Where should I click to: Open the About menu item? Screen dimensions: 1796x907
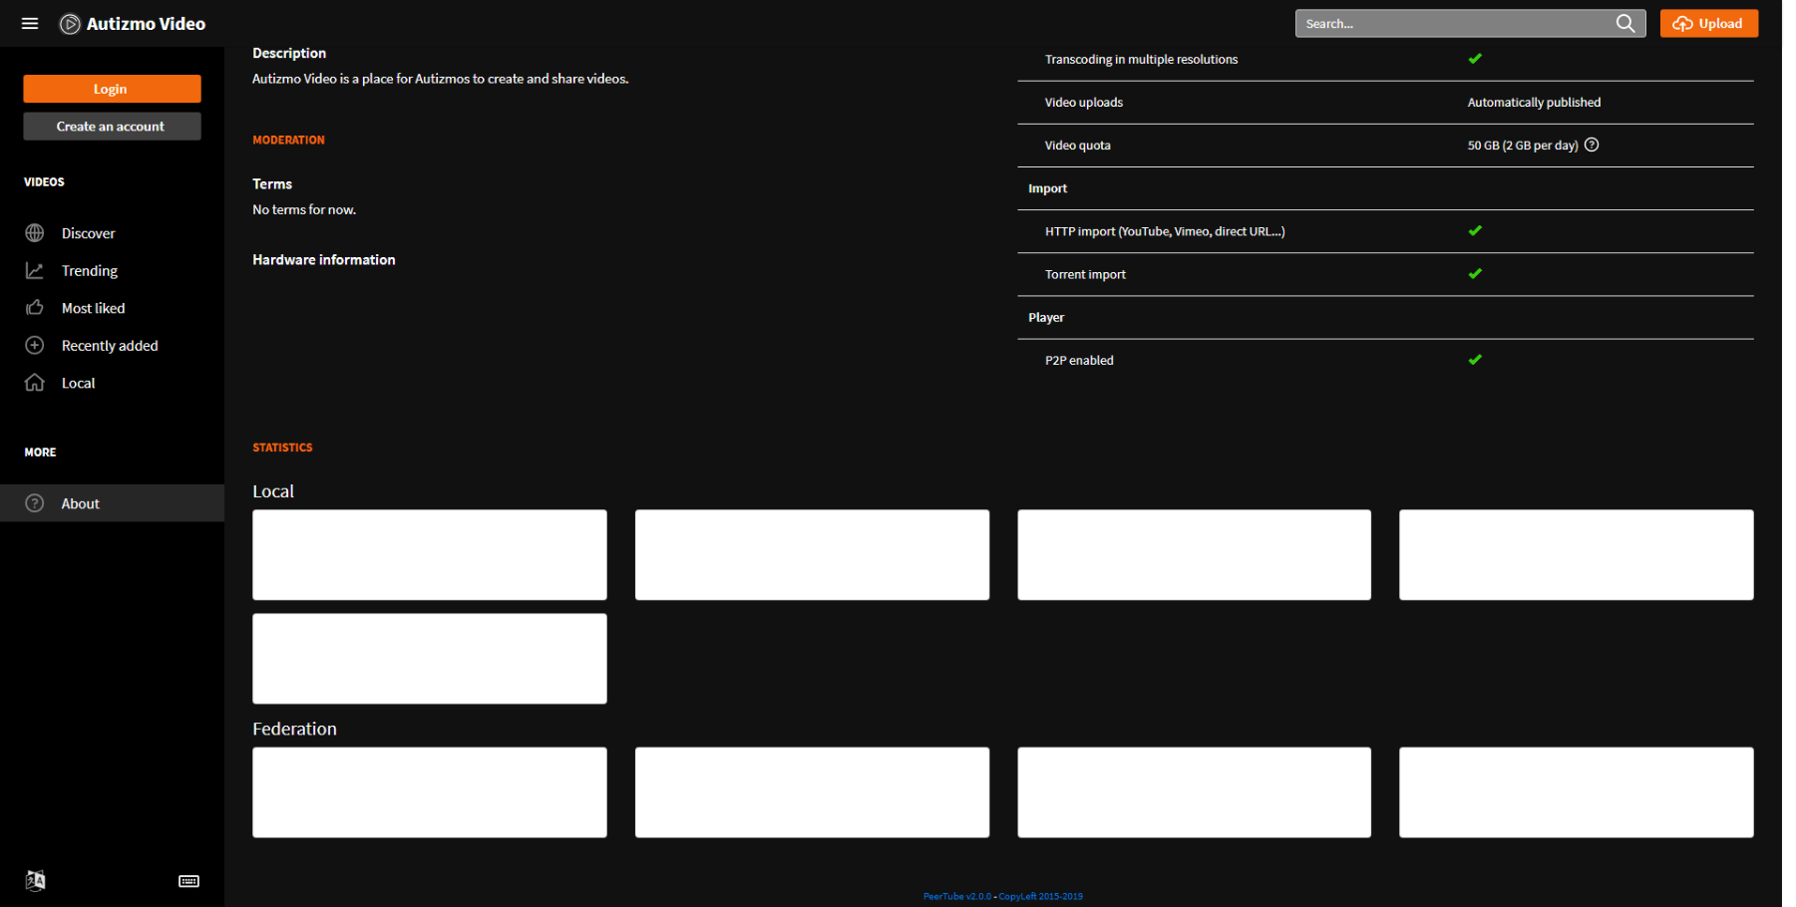(x=81, y=503)
